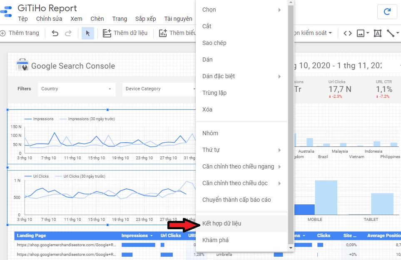Expand the Chọn submenu
This screenshot has width=401, height=260.
pyautogui.click(x=279, y=10)
